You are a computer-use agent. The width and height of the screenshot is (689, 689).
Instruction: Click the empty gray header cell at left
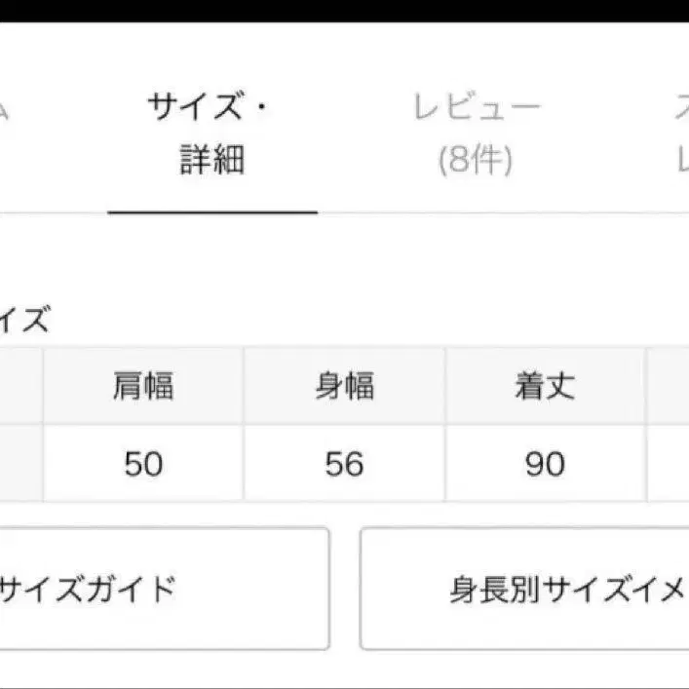tap(19, 386)
